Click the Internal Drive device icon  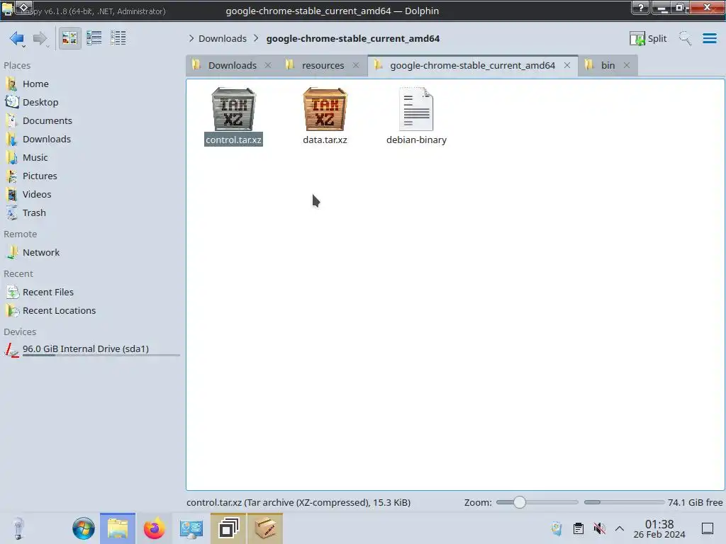(x=11, y=350)
